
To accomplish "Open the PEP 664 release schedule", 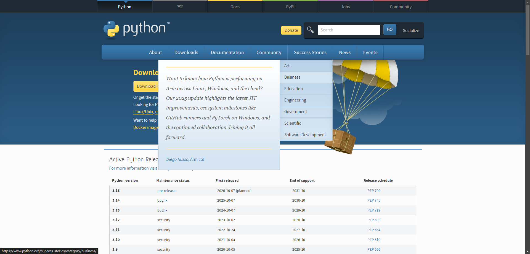I will click(x=374, y=230).
